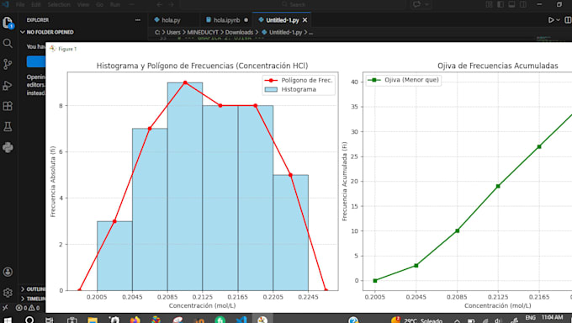Open the Testing flask view

point(8,127)
